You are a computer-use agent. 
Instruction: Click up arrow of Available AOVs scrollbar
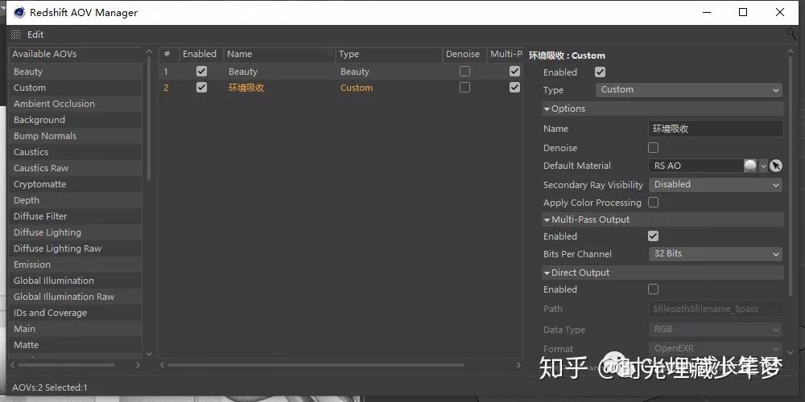(149, 51)
